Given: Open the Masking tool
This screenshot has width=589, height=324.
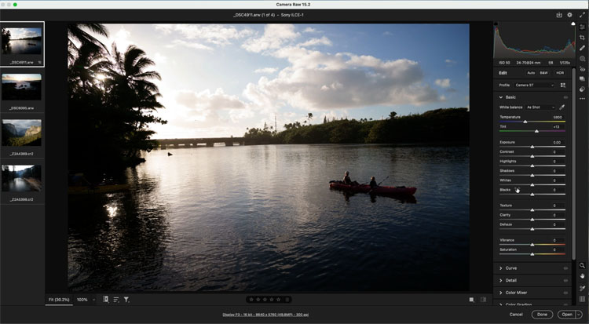Looking at the screenshot, I should pyautogui.click(x=582, y=59).
